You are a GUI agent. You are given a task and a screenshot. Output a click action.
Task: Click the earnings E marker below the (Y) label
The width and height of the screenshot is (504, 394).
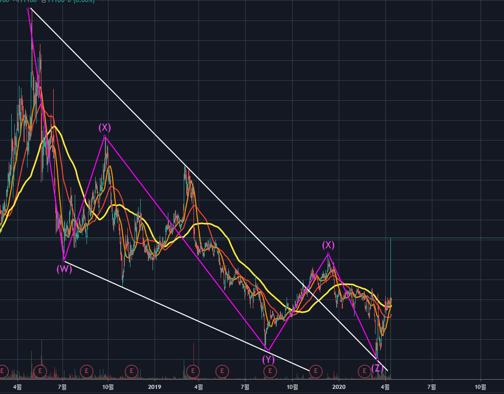coord(270,371)
